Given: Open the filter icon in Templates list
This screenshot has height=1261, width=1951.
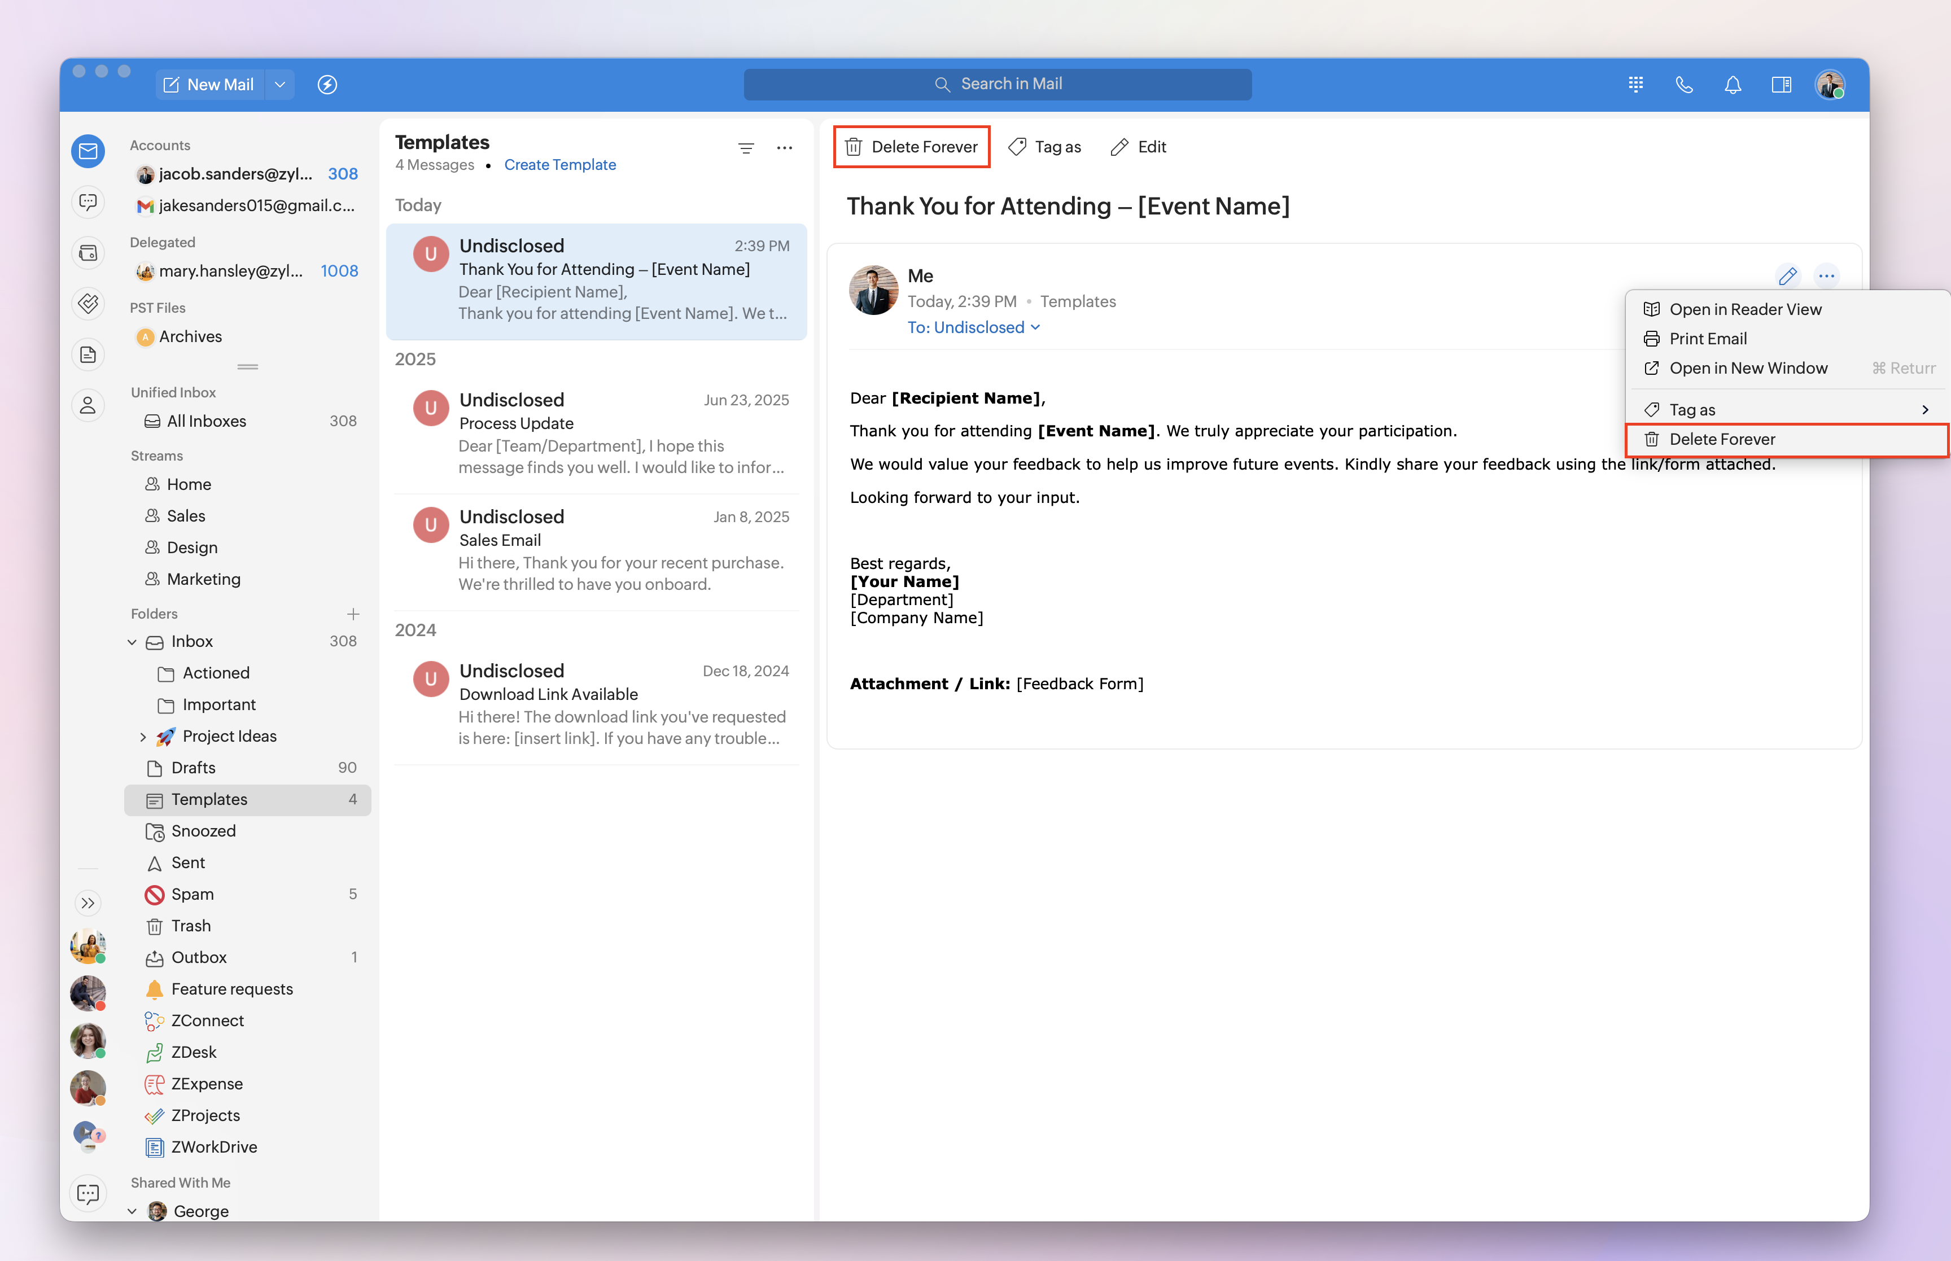Looking at the screenshot, I should (x=745, y=148).
